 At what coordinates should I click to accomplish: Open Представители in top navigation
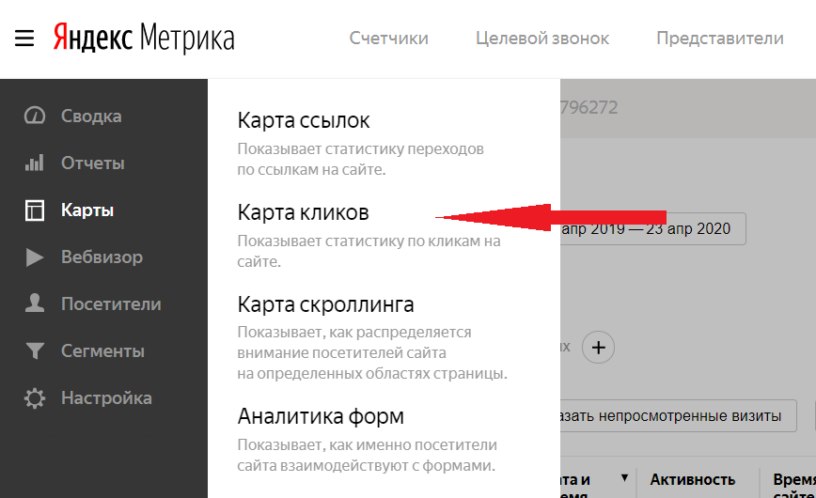pyautogui.click(x=720, y=39)
